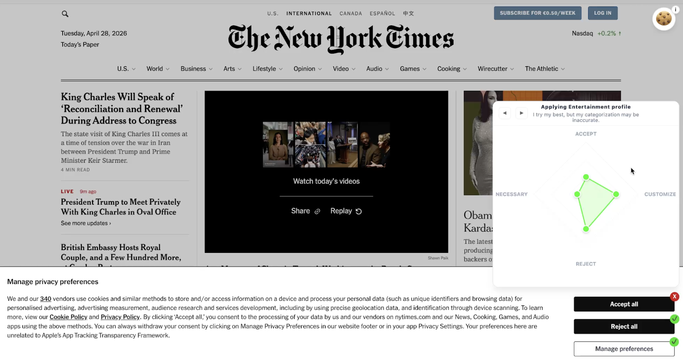Go to previous profile arrow
This screenshot has width=683, height=362.
tap(505, 113)
